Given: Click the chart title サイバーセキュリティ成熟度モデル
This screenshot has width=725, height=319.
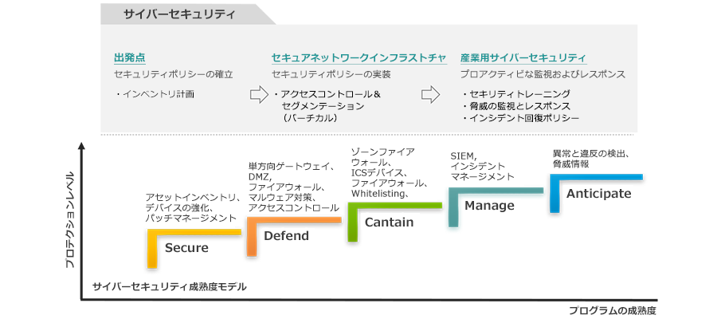Looking at the screenshot, I should [x=169, y=286].
